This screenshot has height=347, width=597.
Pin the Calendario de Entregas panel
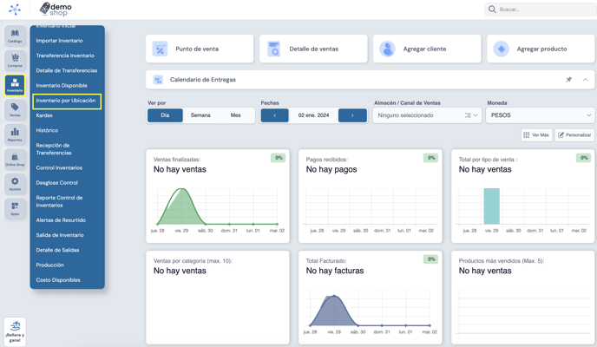(568, 80)
